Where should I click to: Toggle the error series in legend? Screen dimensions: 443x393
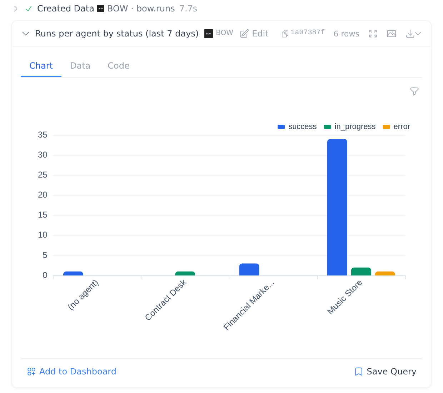tap(397, 126)
